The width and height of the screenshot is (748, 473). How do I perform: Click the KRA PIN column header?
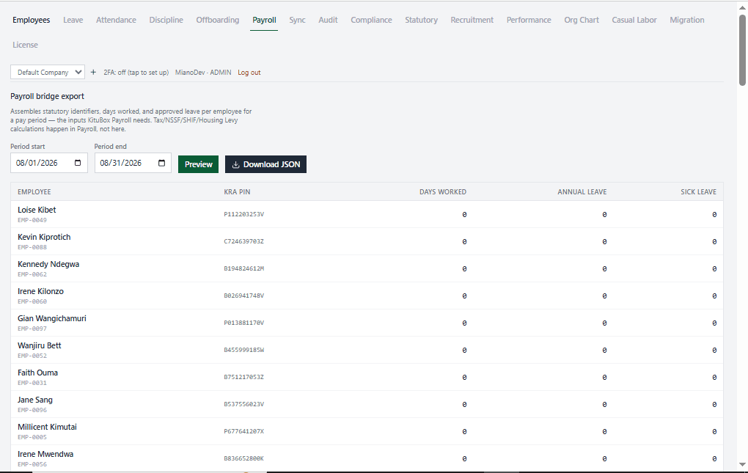tap(237, 191)
